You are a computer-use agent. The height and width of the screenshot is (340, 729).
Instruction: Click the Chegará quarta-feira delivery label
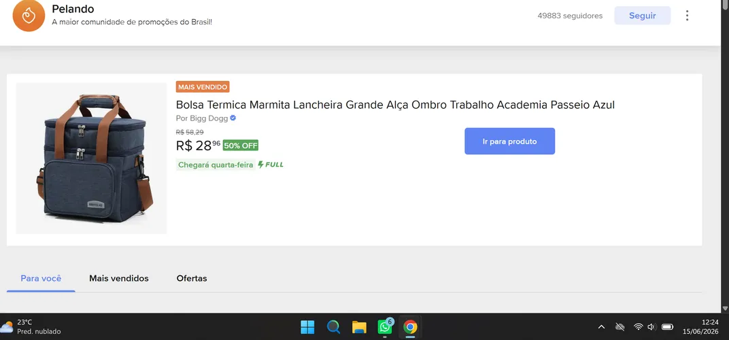[216, 165]
